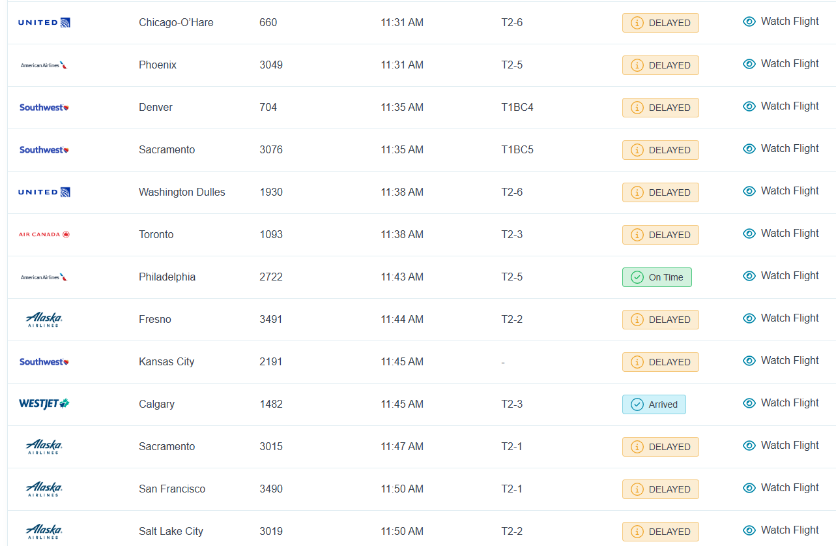The width and height of the screenshot is (836, 546).
Task: Click Air Canada logo on Toronto row
Action: (44, 235)
